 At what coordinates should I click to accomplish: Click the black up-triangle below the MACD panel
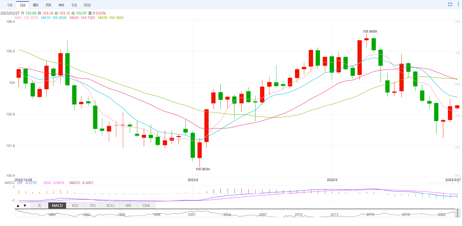coord(18,206)
